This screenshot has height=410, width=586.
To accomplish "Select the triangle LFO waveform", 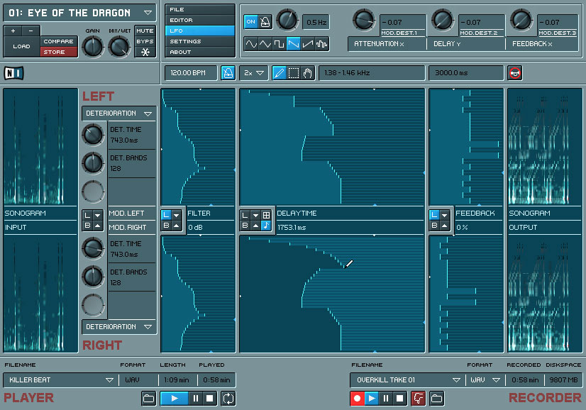I will [265, 44].
